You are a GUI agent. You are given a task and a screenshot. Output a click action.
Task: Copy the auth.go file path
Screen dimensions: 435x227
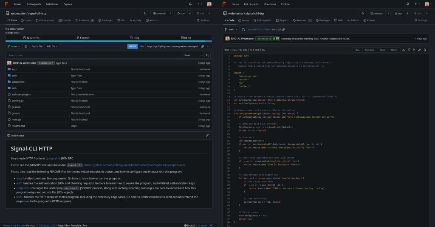click(284, 30)
